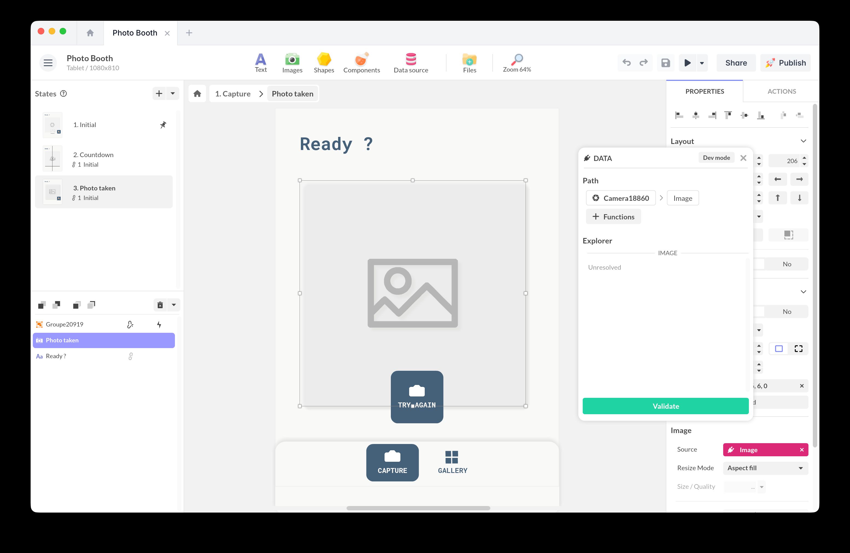Select the No toggle option below Layout
This screenshot has width=850, height=553.
[787, 264]
